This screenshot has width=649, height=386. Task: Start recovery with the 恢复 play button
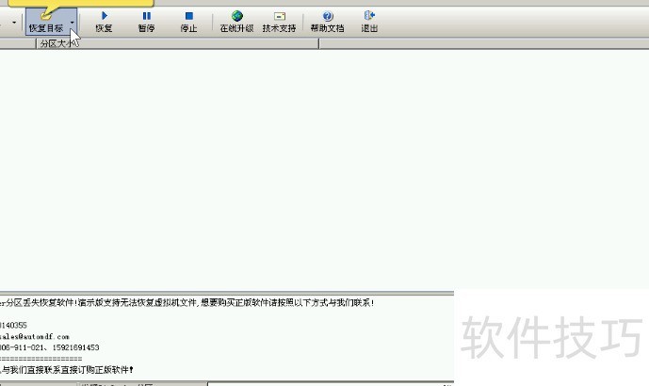tap(104, 21)
